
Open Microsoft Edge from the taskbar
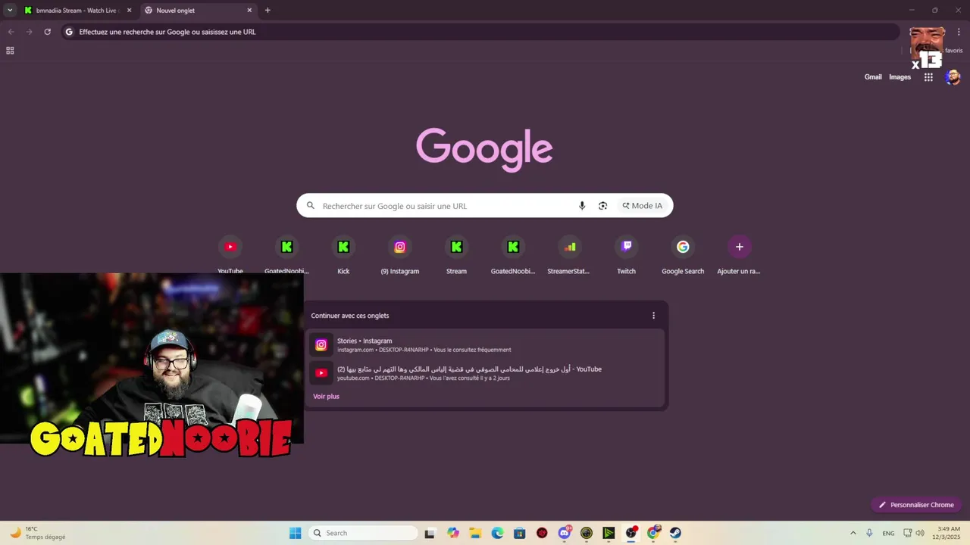click(x=497, y=533)
